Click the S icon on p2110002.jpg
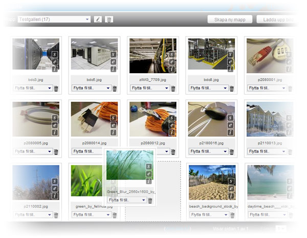This screenshot has width=307, height=238. [x=55, y=181]
